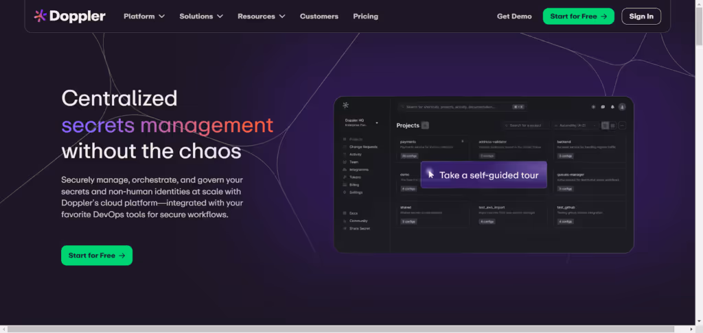703x333 pixels.
Task: Select Integrations in the preview sidebar
Action: coord(356,170)
